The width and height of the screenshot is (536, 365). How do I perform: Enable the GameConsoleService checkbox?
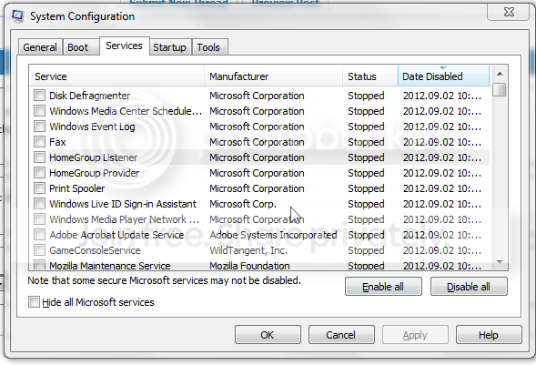click(x=40, y=250)
